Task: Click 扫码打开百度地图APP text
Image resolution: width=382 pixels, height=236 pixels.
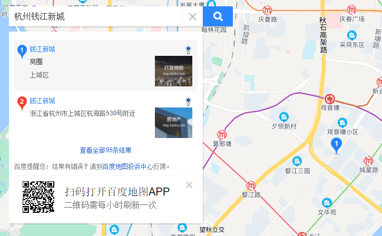Action: (x=117, y=192)
